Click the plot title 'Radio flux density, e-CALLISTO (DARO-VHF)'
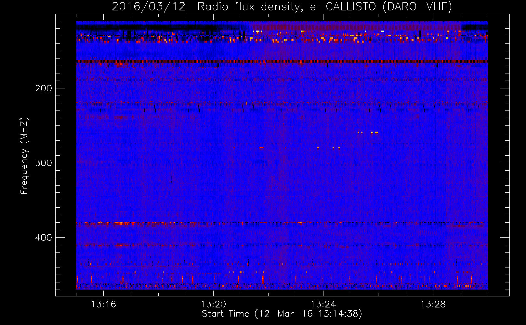The width and height of the screenshot is (526, 325). [x=324, y=6]
